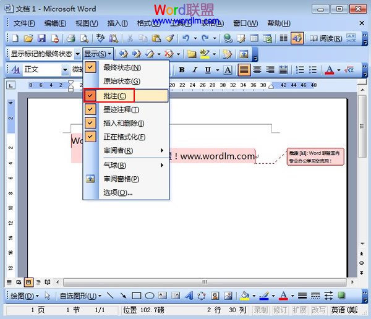Paste from clipboard icon
Screen dimensions: 371x319
[x=156, y=38]
